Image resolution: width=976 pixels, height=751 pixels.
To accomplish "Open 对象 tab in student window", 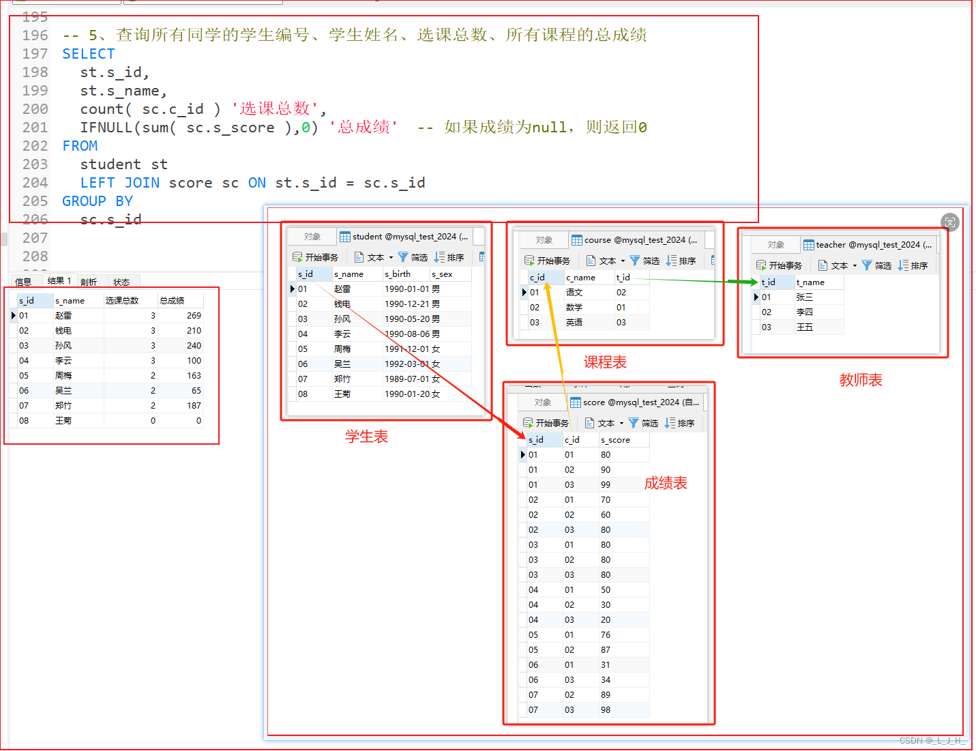I will click(312, 237).
